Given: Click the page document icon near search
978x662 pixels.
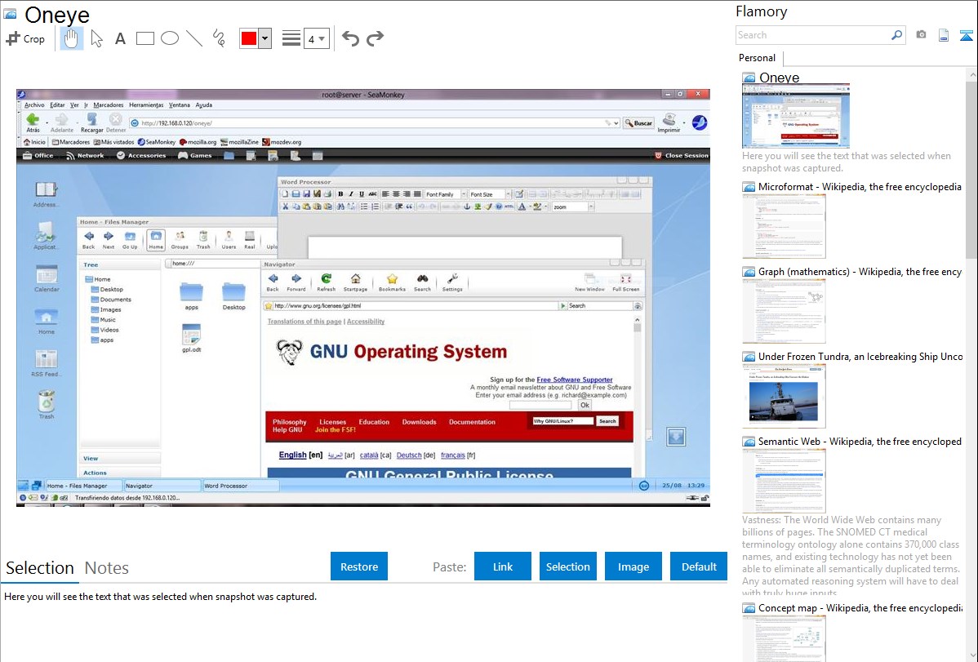Looking at the screenshot, I should point(944,35).
